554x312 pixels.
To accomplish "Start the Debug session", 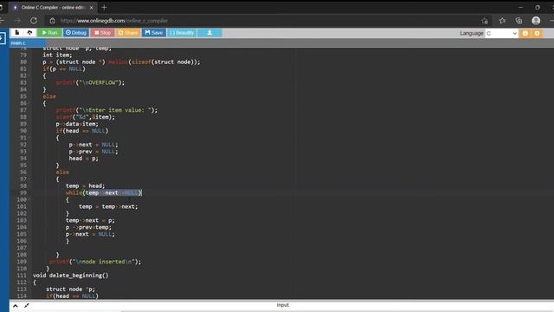I will click(x=76, y=33).
